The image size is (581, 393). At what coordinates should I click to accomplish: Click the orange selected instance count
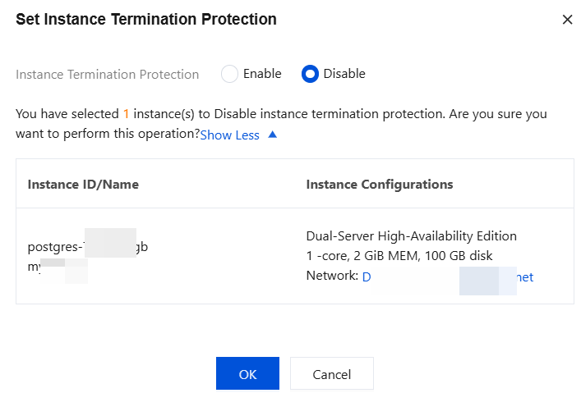tap(127, 114)
